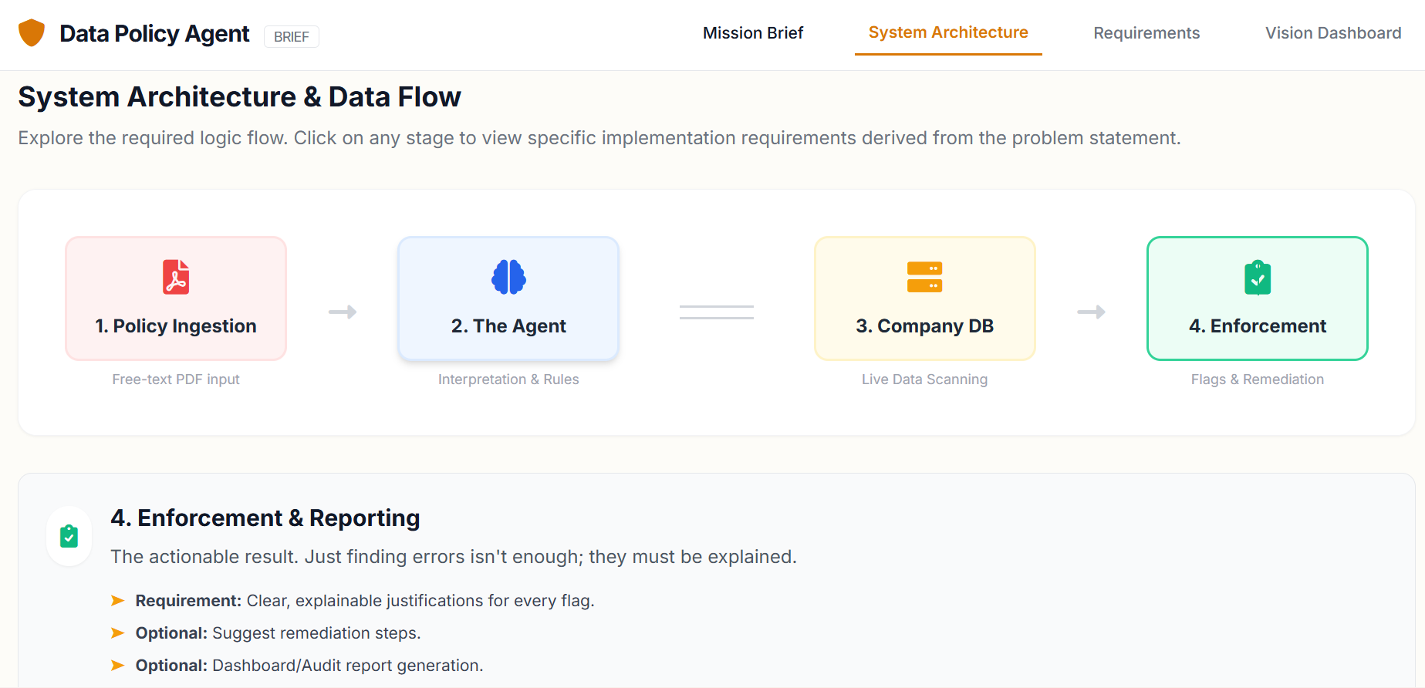Image resolution: width=1425 pixels, height=688 pixels.
Task: Click the 'Flags & Remediation' caption
Action: click(x=1258, y=379)
